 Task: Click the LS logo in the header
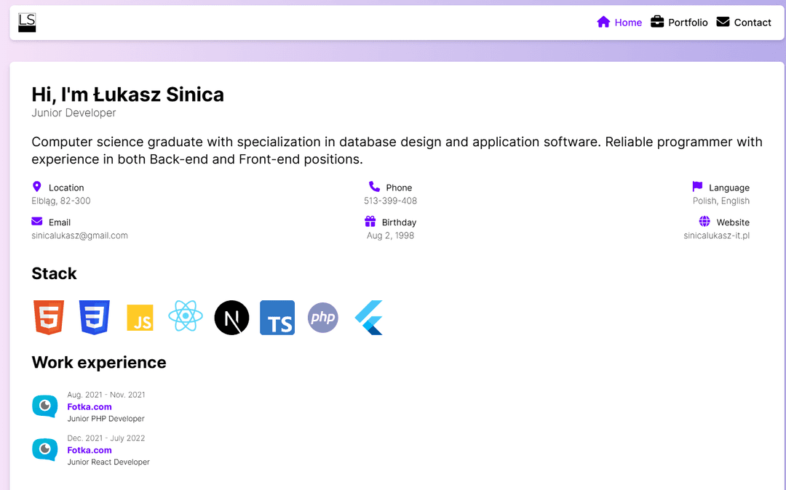(27, 23)
